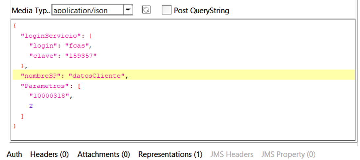This screenshot has width=360, height=160.
Task: Click the numeric parameter 2 in the array
Action: 31,106
